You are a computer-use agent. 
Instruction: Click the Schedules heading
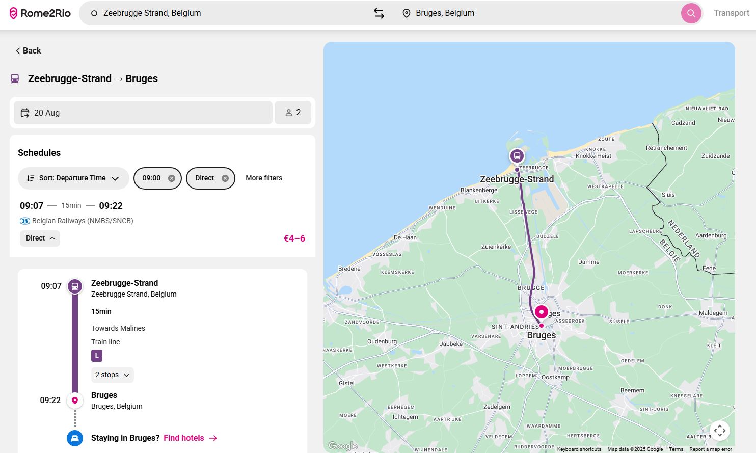click(39, 153)
